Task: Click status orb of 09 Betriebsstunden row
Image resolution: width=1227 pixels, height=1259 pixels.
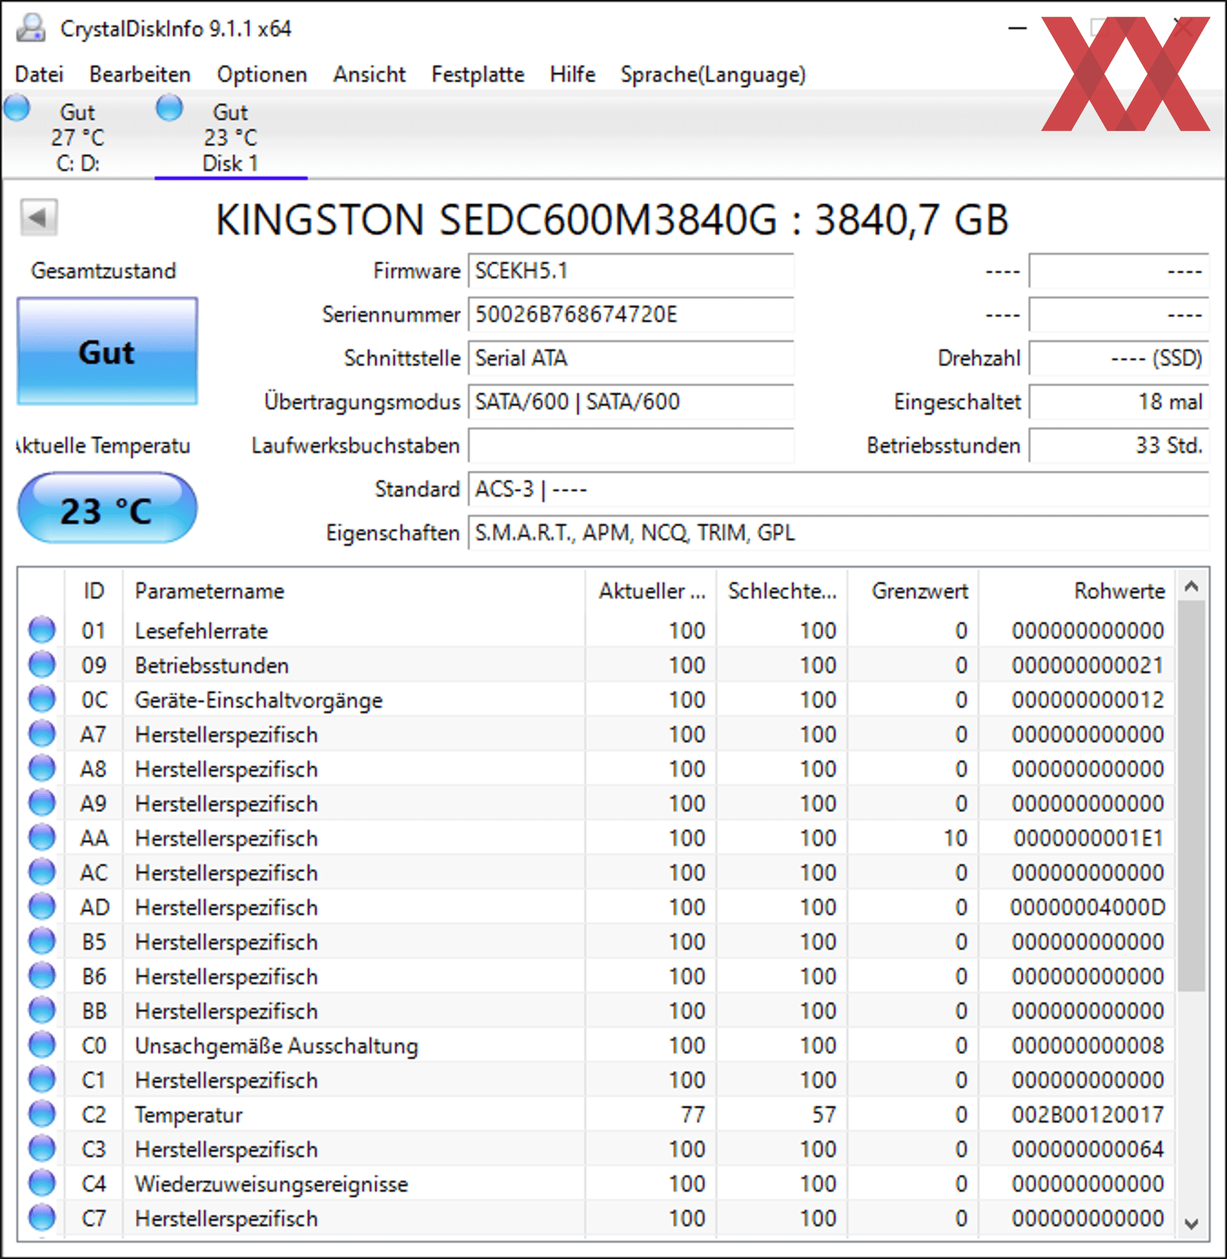Action: pyautogui.click(x=42, y=665)
